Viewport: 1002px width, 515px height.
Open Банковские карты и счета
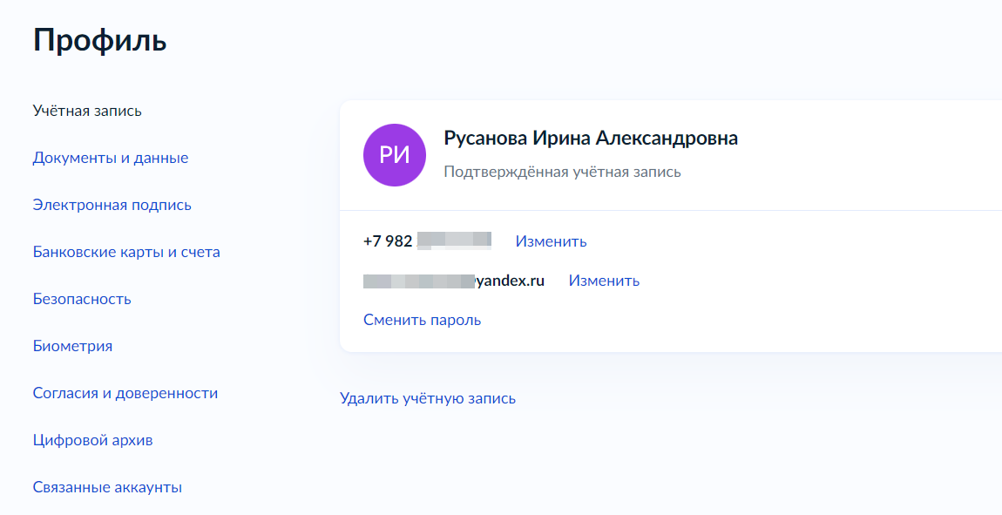[x=125, y=251]
